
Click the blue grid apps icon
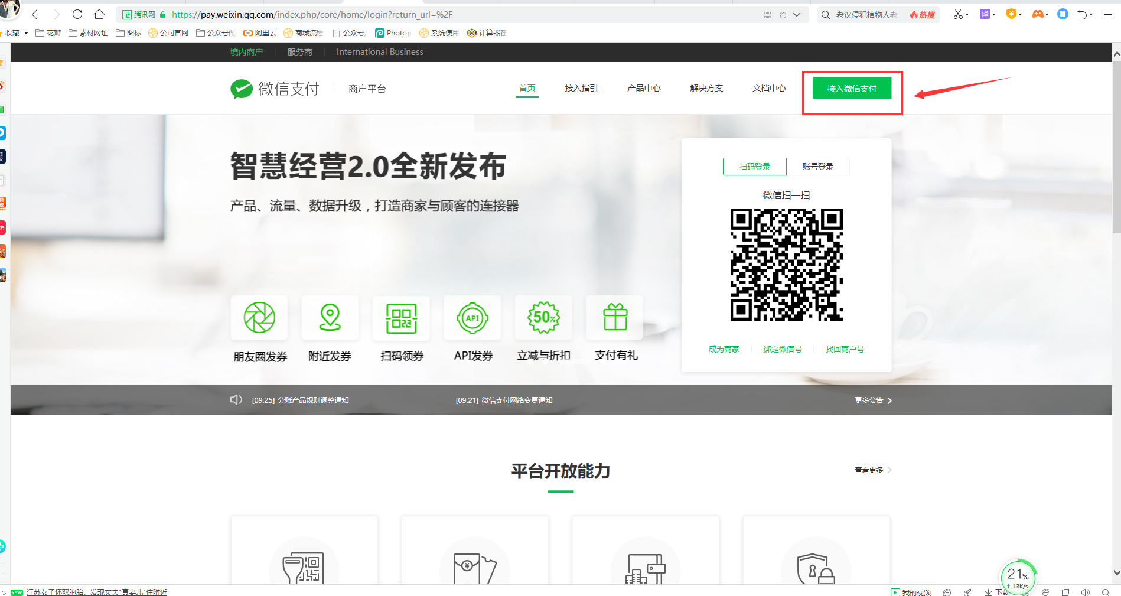click(x=1063, y=14)
